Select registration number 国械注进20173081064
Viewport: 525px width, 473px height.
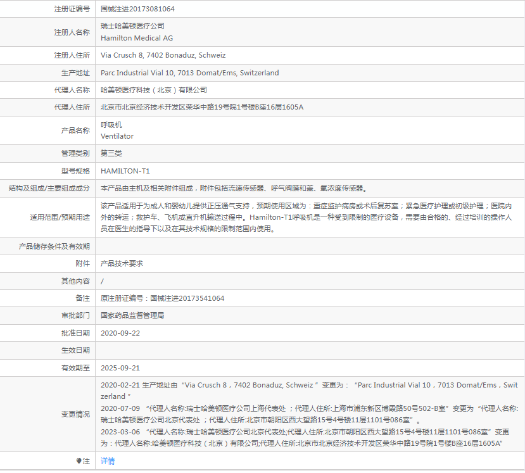(x=137, y=9)
